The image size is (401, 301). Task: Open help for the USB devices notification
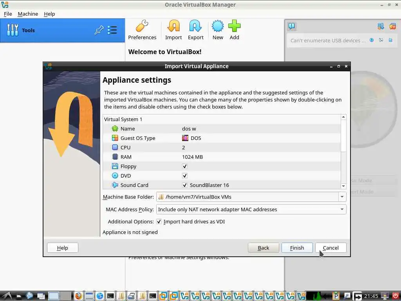pyautogui.click(x=372, y=40)
